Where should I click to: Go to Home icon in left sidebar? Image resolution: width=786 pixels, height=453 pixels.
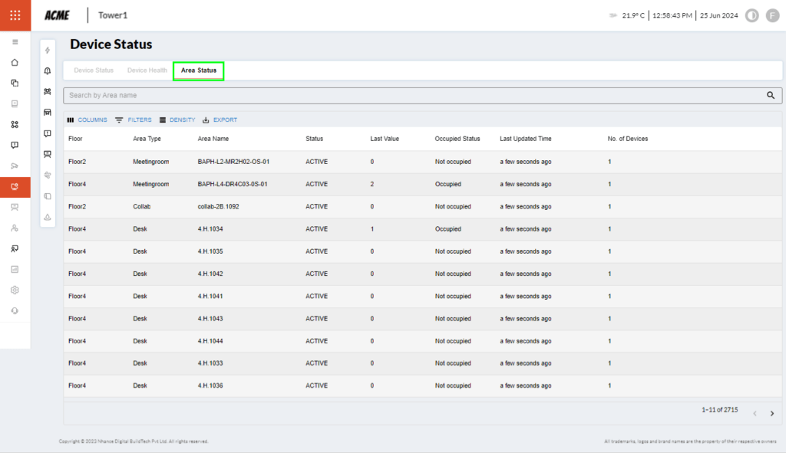[15, 62]
